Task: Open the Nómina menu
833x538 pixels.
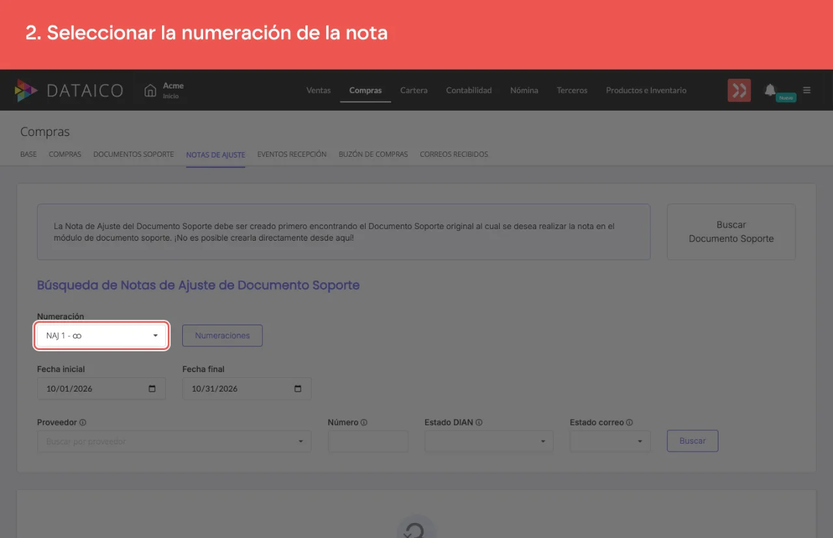Action: [x=524, y=90]
